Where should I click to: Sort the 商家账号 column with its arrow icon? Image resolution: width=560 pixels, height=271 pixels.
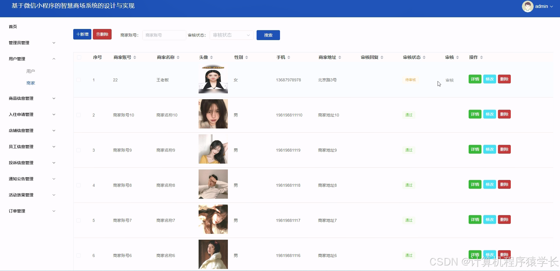tap(135, 57)
